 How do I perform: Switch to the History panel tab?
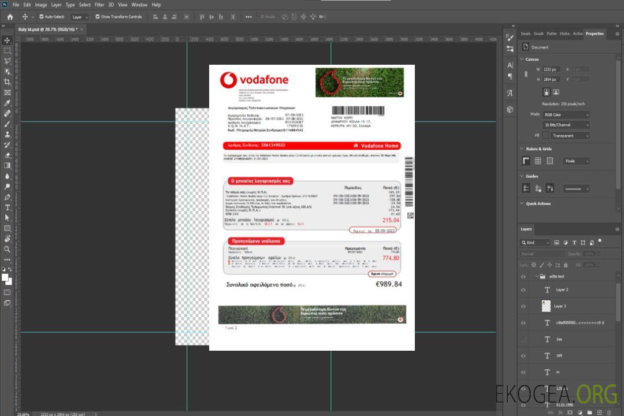coord(564,34)
